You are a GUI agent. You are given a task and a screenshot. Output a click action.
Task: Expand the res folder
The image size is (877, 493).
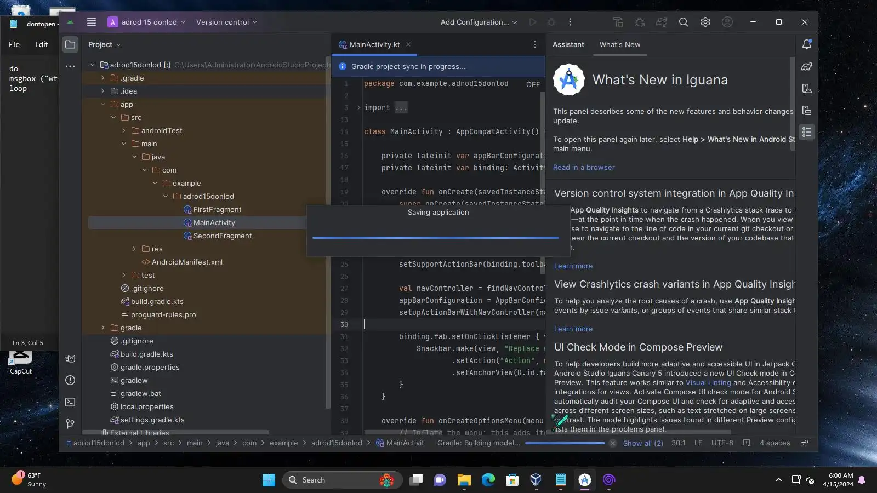point(134,249)
